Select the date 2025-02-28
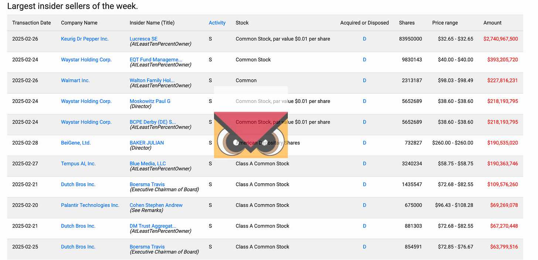538x260 pixels. tap(25, 143)
